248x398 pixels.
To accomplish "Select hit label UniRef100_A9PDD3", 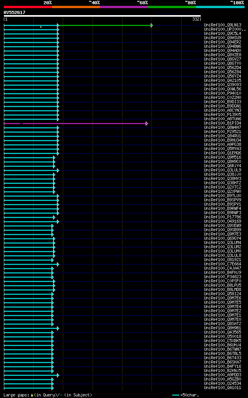I will point(223,375).
